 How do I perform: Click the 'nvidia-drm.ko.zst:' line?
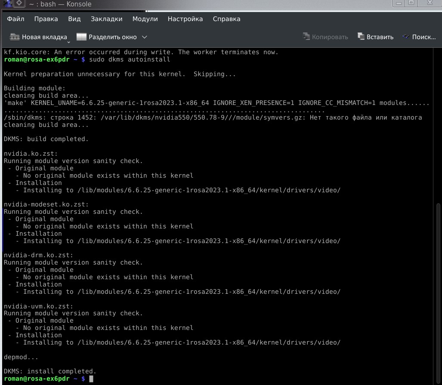pos(38,255)
